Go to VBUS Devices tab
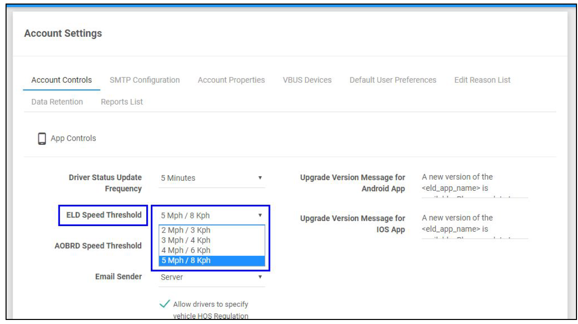This screenshot has width=578, height=324. (x=307, y=80)
